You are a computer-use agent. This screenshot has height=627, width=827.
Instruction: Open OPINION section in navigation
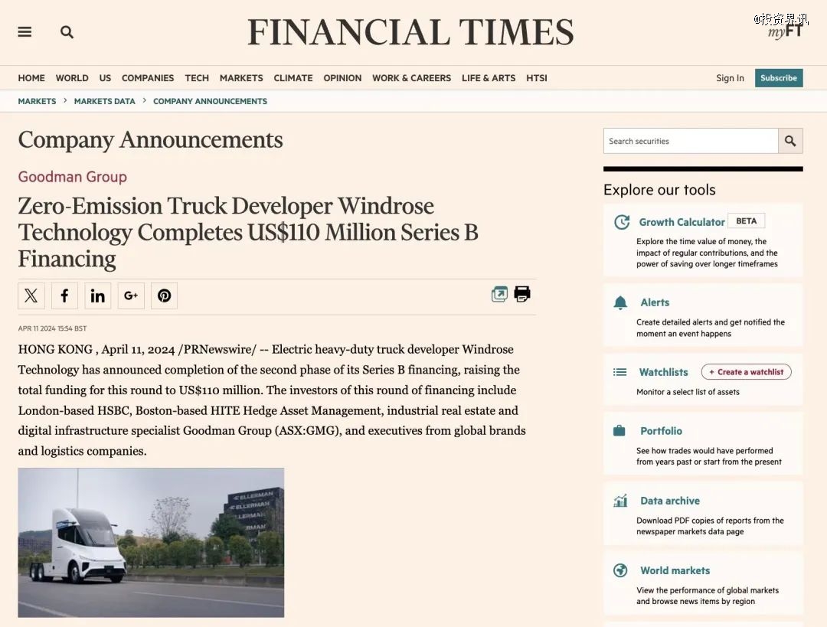click(342, 78)
